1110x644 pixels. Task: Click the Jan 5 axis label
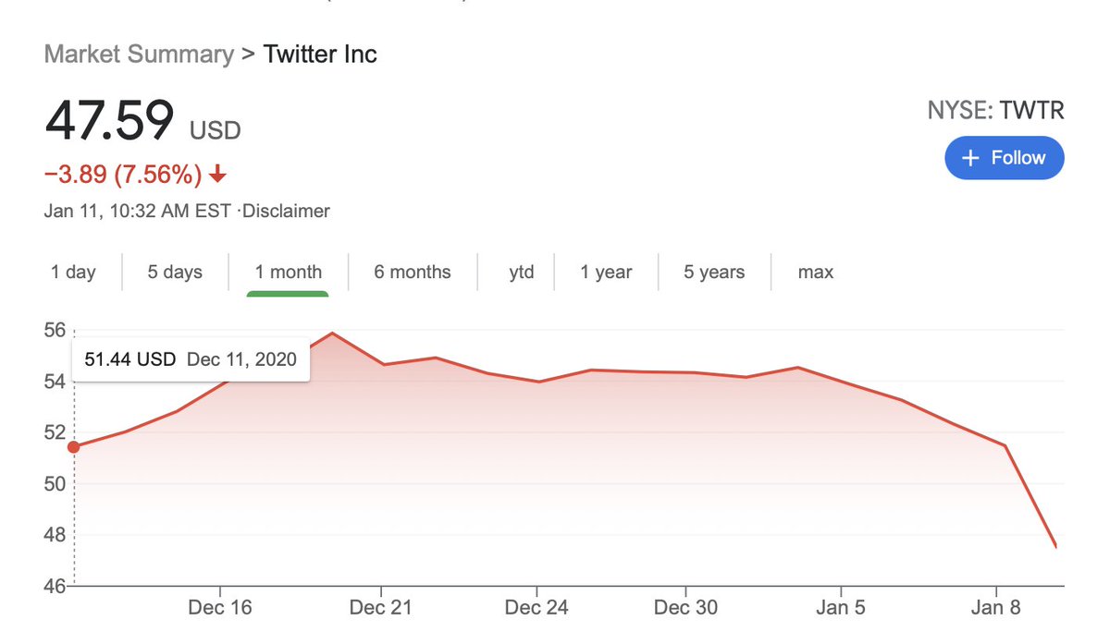(x=841, y=608)
